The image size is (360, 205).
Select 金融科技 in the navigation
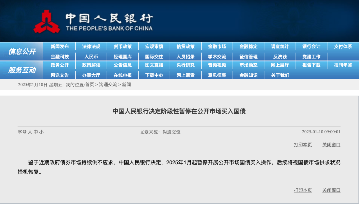pyautogui.click(x=60, y=57)
